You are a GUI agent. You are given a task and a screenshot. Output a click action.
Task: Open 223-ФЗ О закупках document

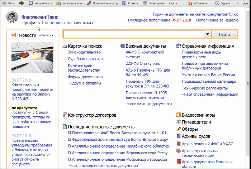click(x=143, y=63)
